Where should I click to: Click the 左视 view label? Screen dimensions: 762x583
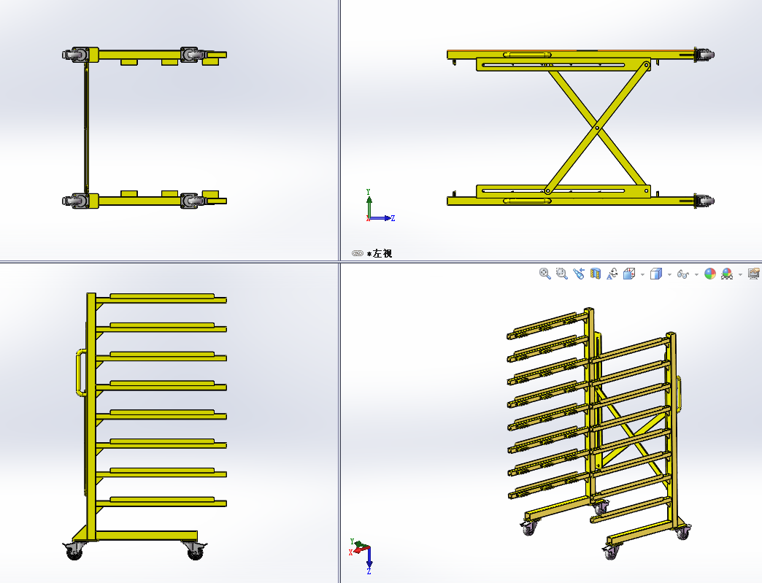380,253
